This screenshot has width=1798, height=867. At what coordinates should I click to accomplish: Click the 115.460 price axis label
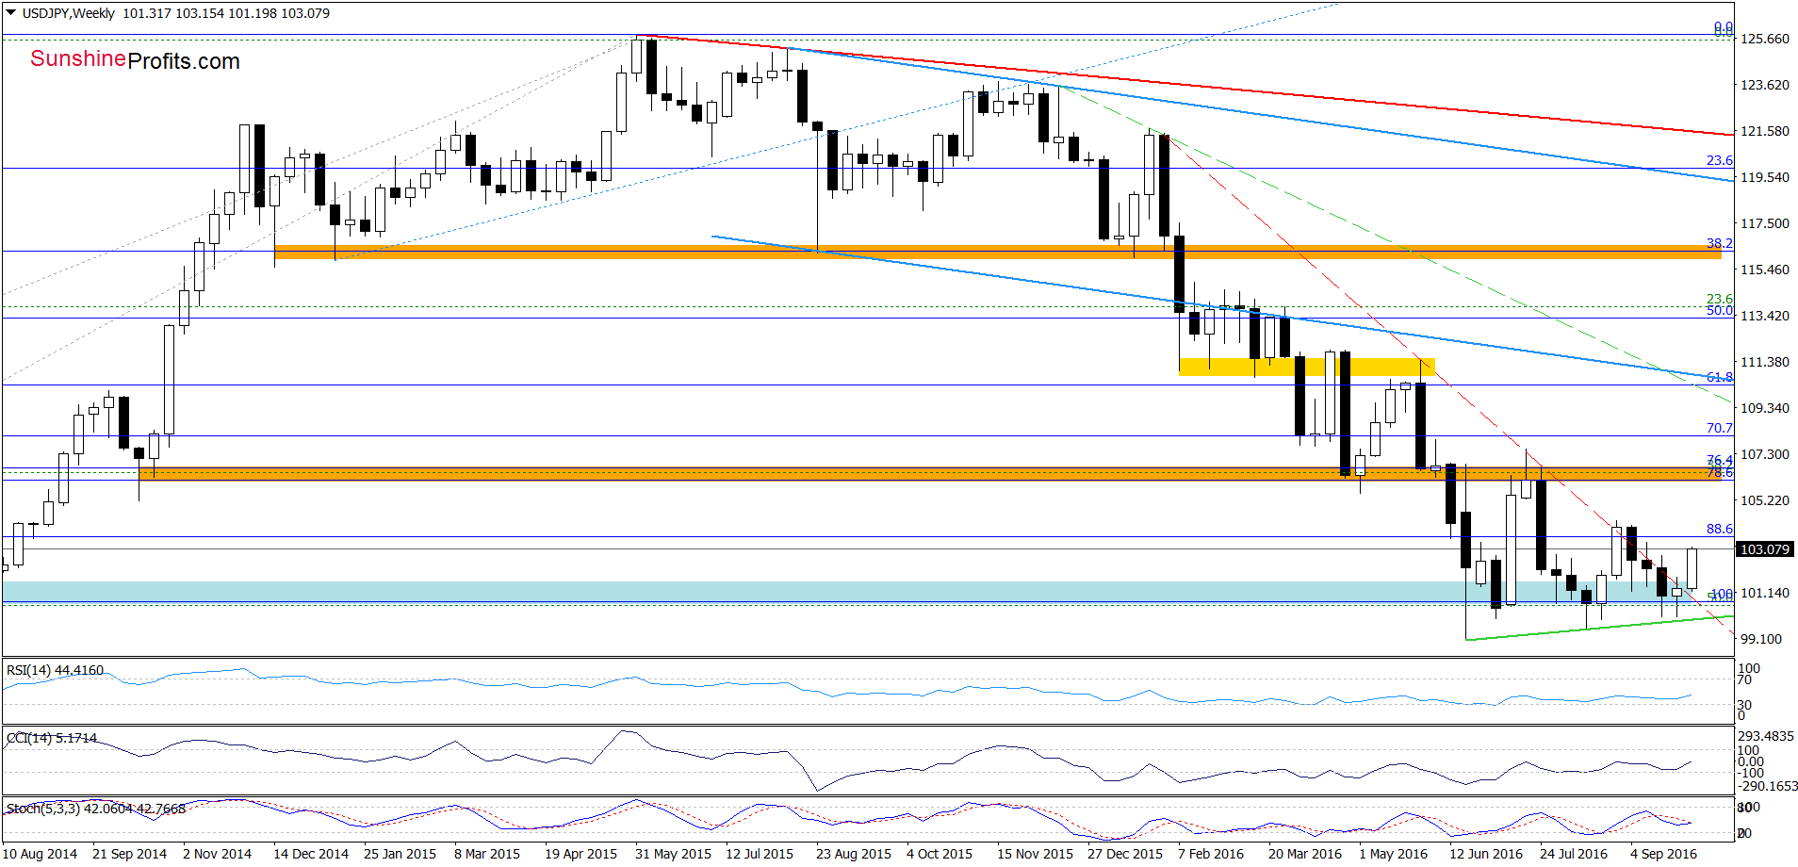[x=1764, y=270]
